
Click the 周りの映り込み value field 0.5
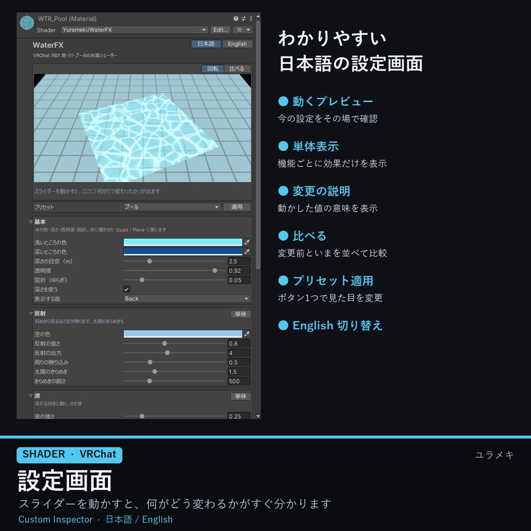(239, 362)
